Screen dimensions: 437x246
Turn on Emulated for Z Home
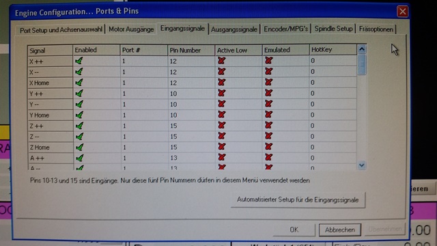(x=268, y=147)
